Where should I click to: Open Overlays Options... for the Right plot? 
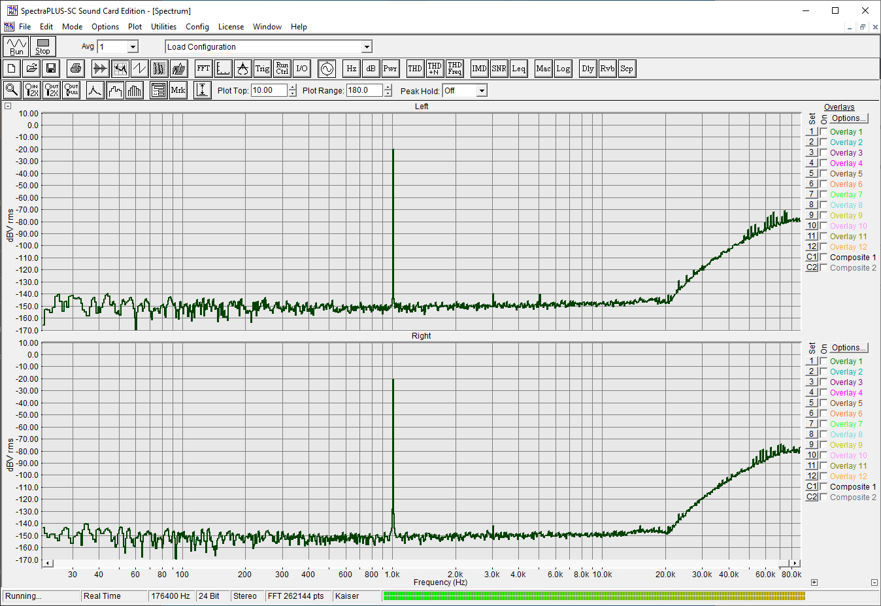tap(849, 348)
